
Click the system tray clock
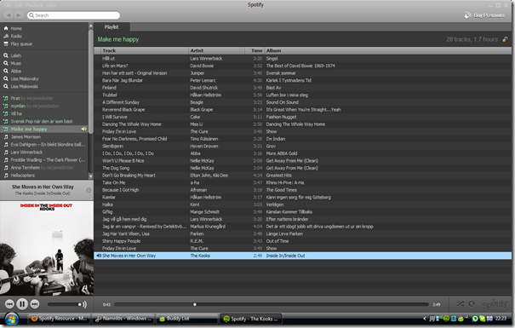[501, 319]
